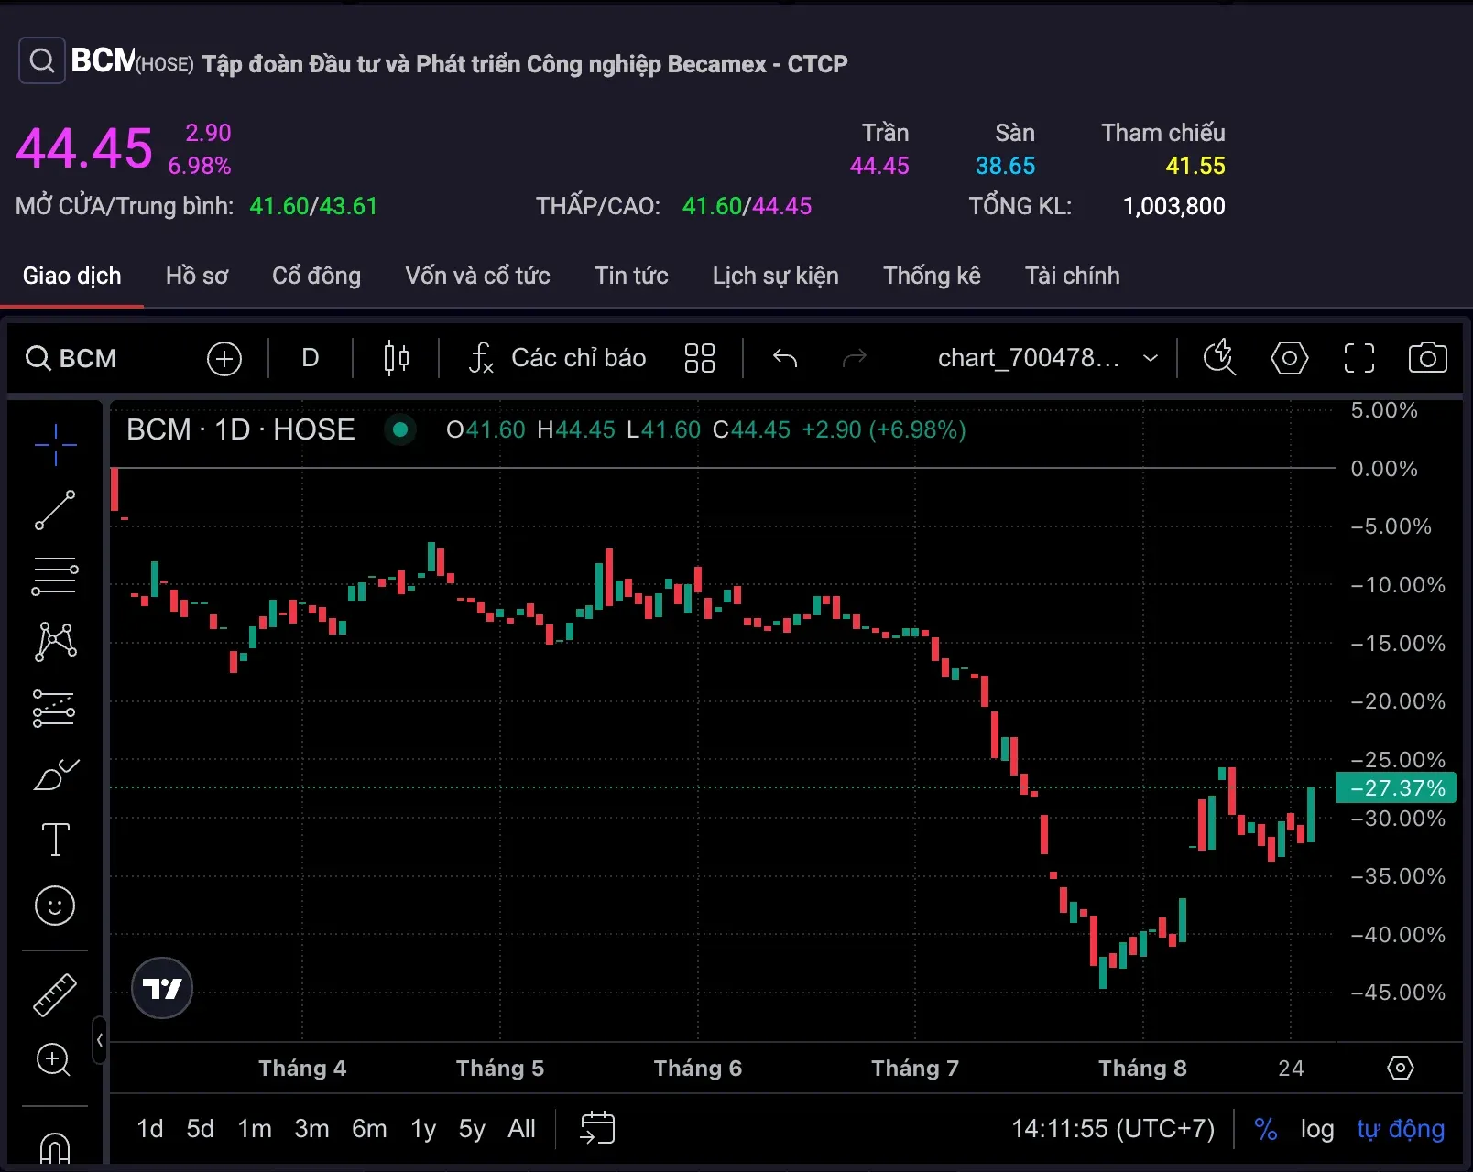This screenshot has height=1172, width=1473.
Task: Set chart range to All
Action: [521, 1129]
